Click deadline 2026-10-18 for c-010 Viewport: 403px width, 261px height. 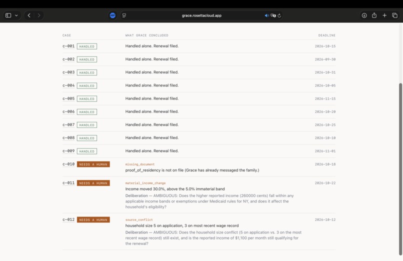pos(325,164)
